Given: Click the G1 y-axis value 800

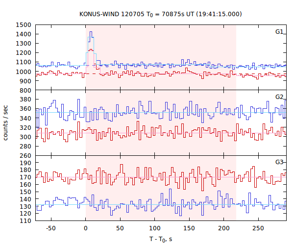Looking at the screenshot, I should click(x=25, y=90).
